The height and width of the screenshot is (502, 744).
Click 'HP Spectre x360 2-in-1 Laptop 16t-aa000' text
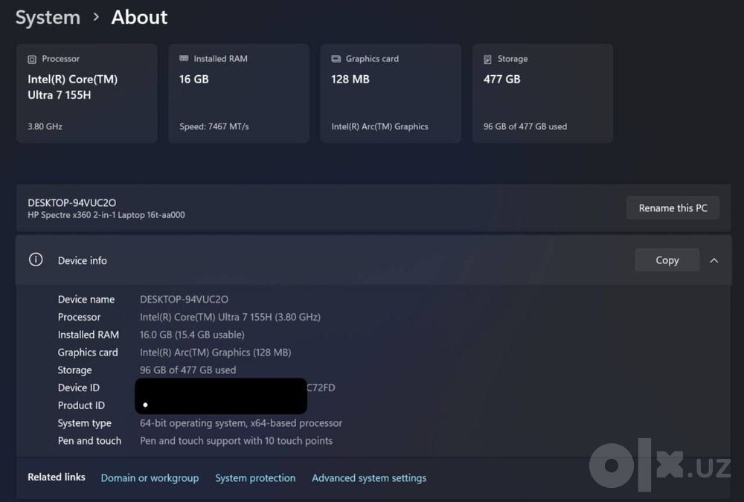[106, 215]
